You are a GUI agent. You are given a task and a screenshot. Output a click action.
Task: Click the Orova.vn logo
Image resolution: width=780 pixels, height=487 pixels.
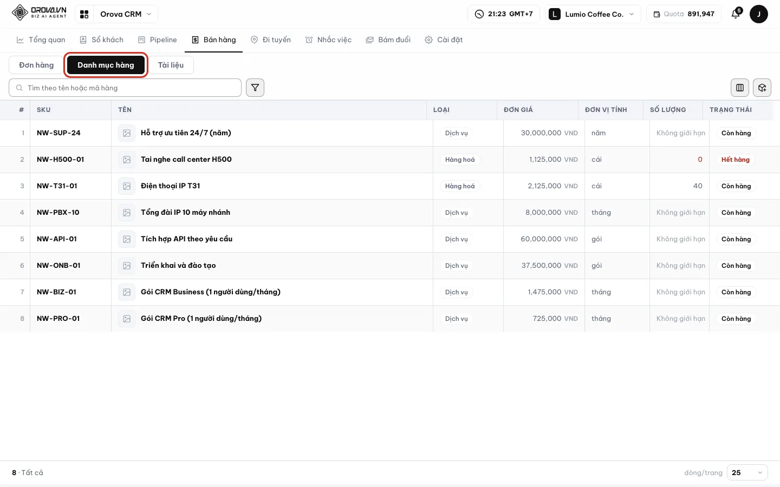coord(39,12)
